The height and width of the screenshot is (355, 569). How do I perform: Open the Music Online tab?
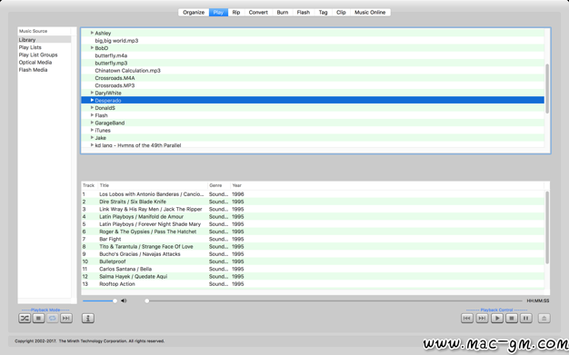370,13
